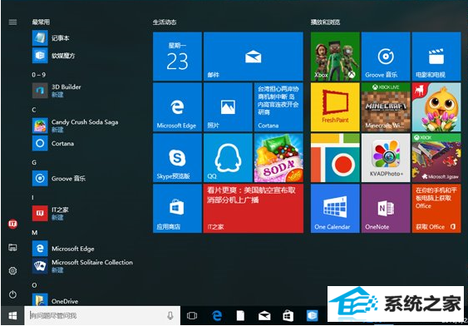Launch the Fresh Paint tile

coord(335,107)
